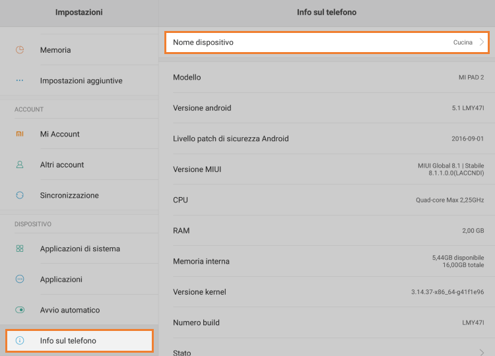
Task: Tap the Versione android row
Action: point(327,108)
